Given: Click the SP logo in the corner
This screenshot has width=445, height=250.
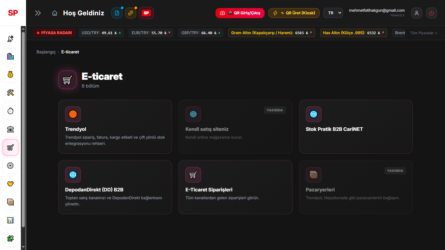Looking at the screenshot, I should point(13,13).
